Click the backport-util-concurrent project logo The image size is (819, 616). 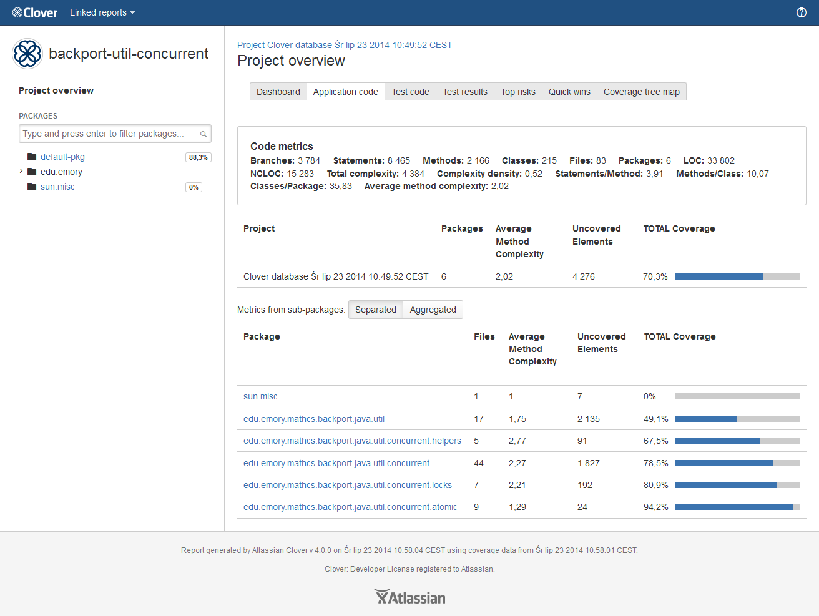27,54
